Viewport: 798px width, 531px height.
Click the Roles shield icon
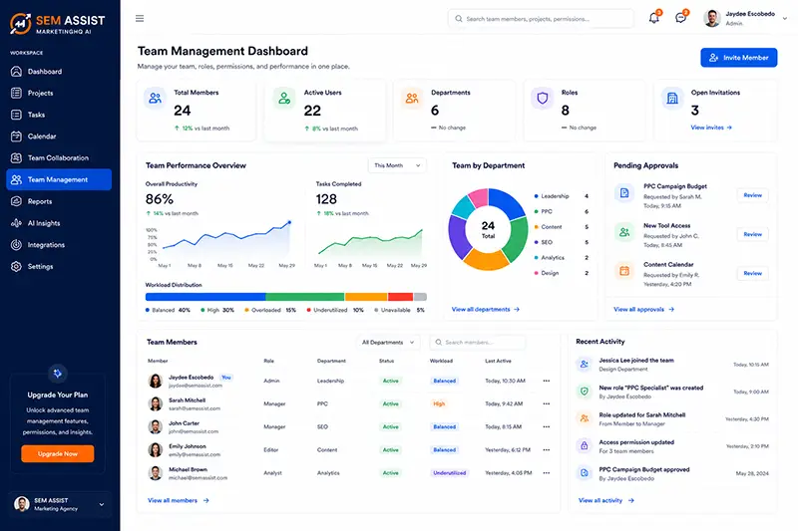(x=542, y=98)
